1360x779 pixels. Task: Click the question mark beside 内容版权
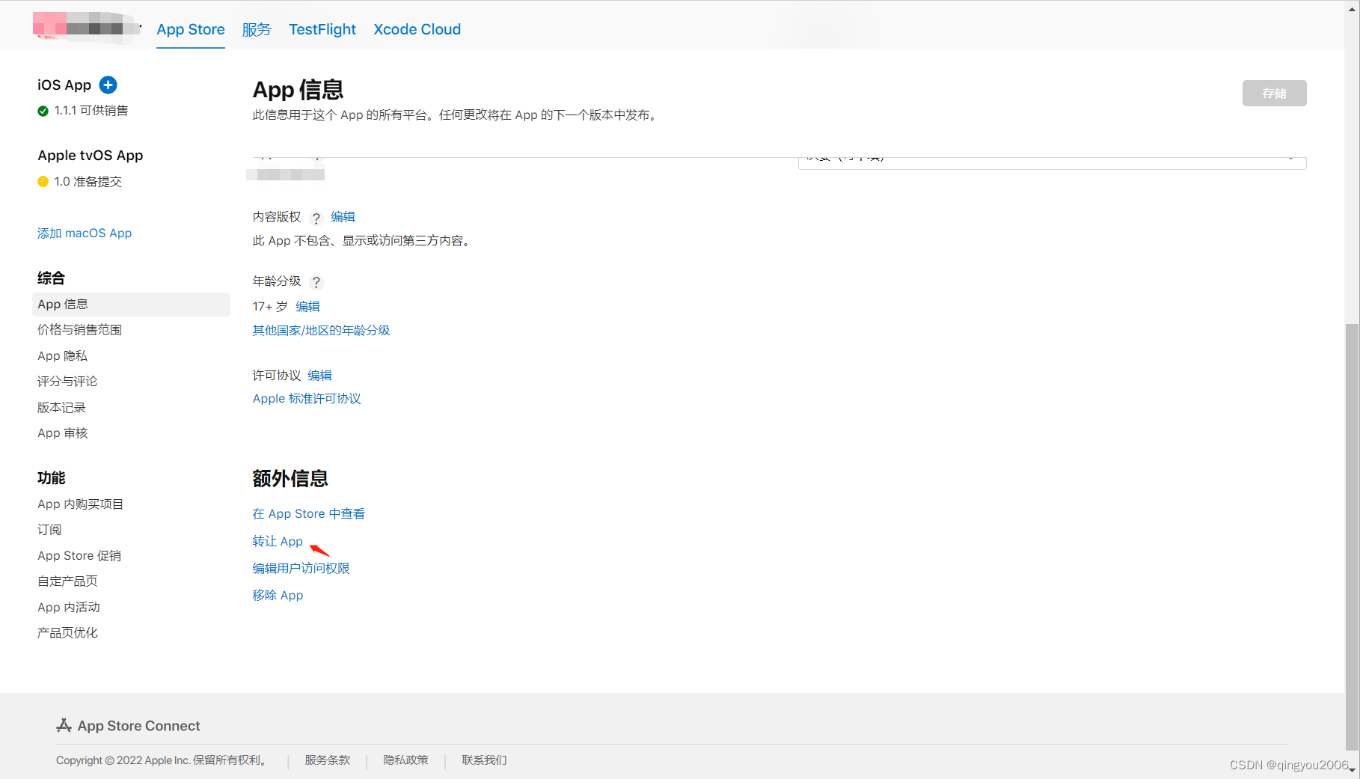coord(316,218)
